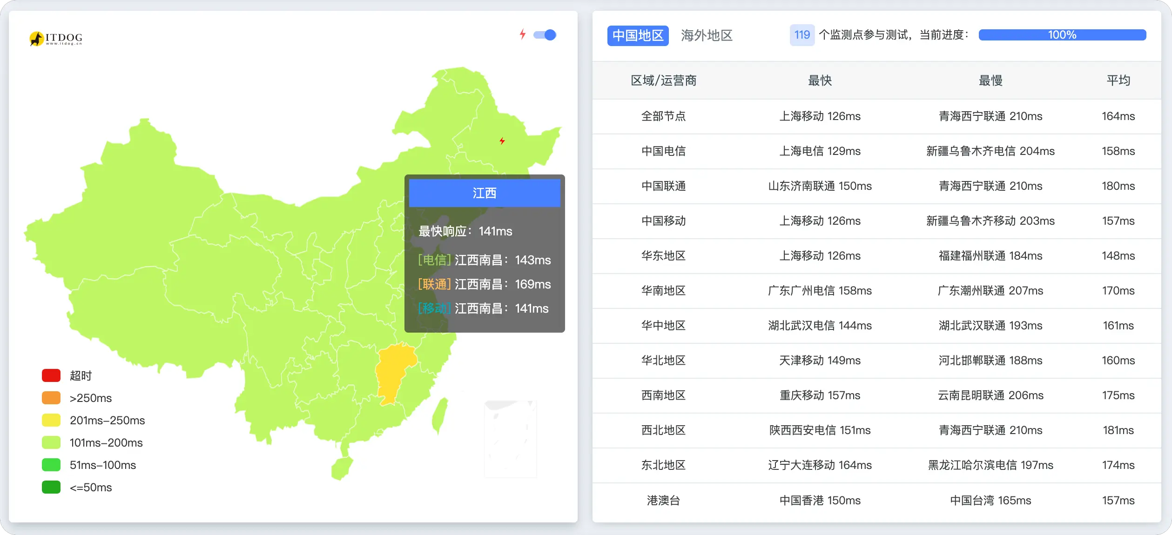Click the red 超时 legend swatch
This screenshot has height=535, width=1172.
pos(51,375)
